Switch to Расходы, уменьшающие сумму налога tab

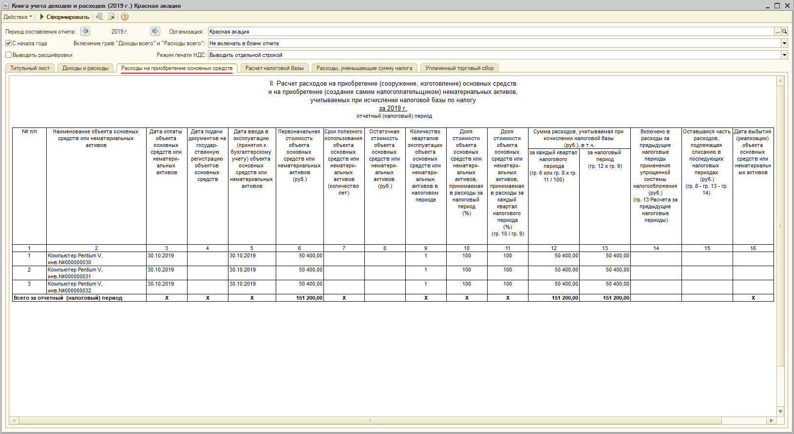[364, 68]
